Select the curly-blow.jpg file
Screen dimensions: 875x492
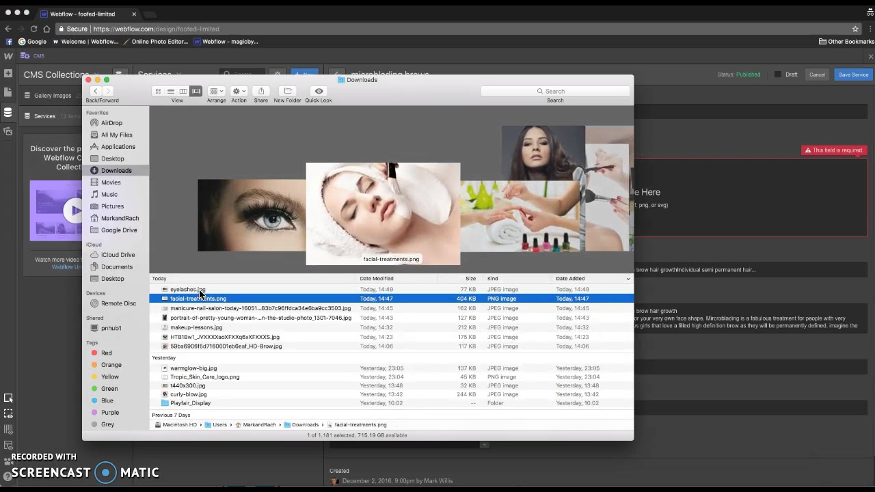pyautogui.click(x=188, y=394)
